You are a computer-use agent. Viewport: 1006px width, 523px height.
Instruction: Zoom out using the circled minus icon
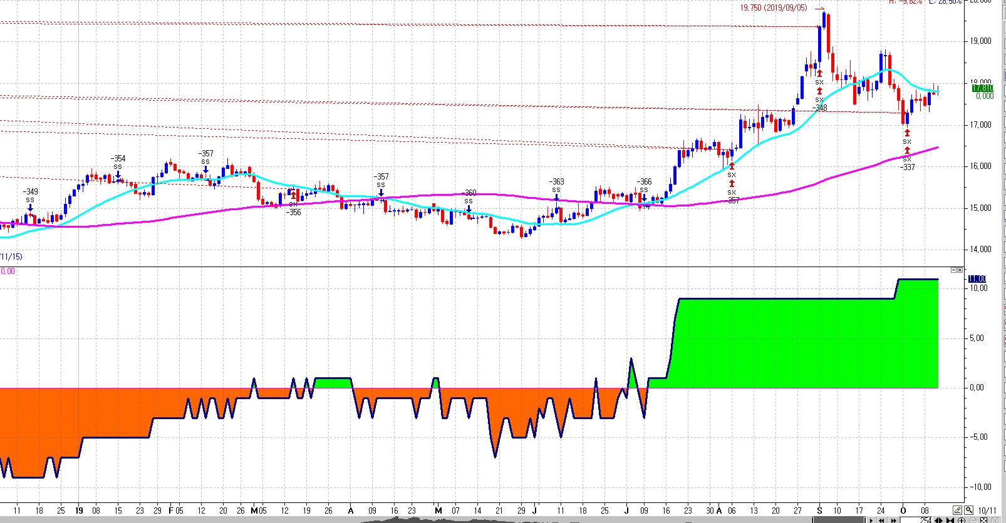point(973,520)
